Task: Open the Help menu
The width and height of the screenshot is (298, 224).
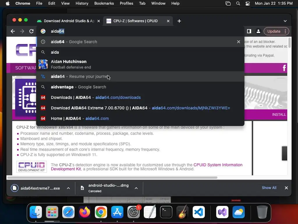Action: click(x=175, y=3)
